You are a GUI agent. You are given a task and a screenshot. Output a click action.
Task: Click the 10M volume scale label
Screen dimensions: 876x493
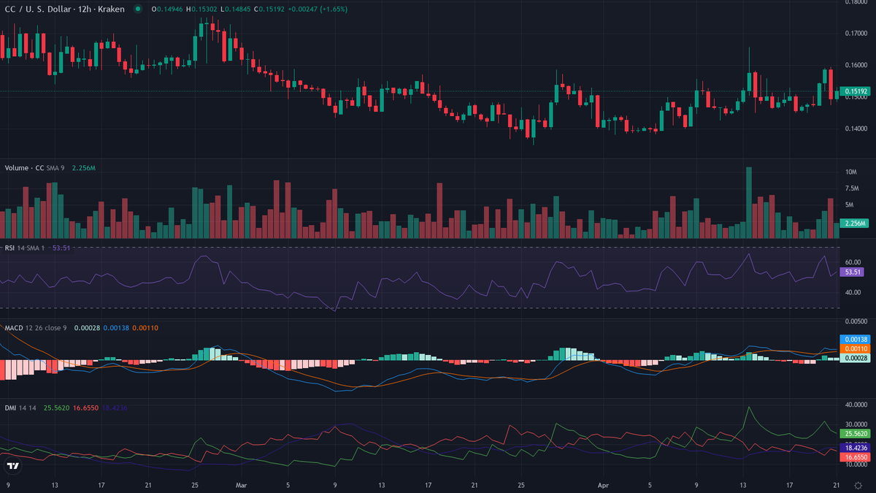tap(851, 172)
